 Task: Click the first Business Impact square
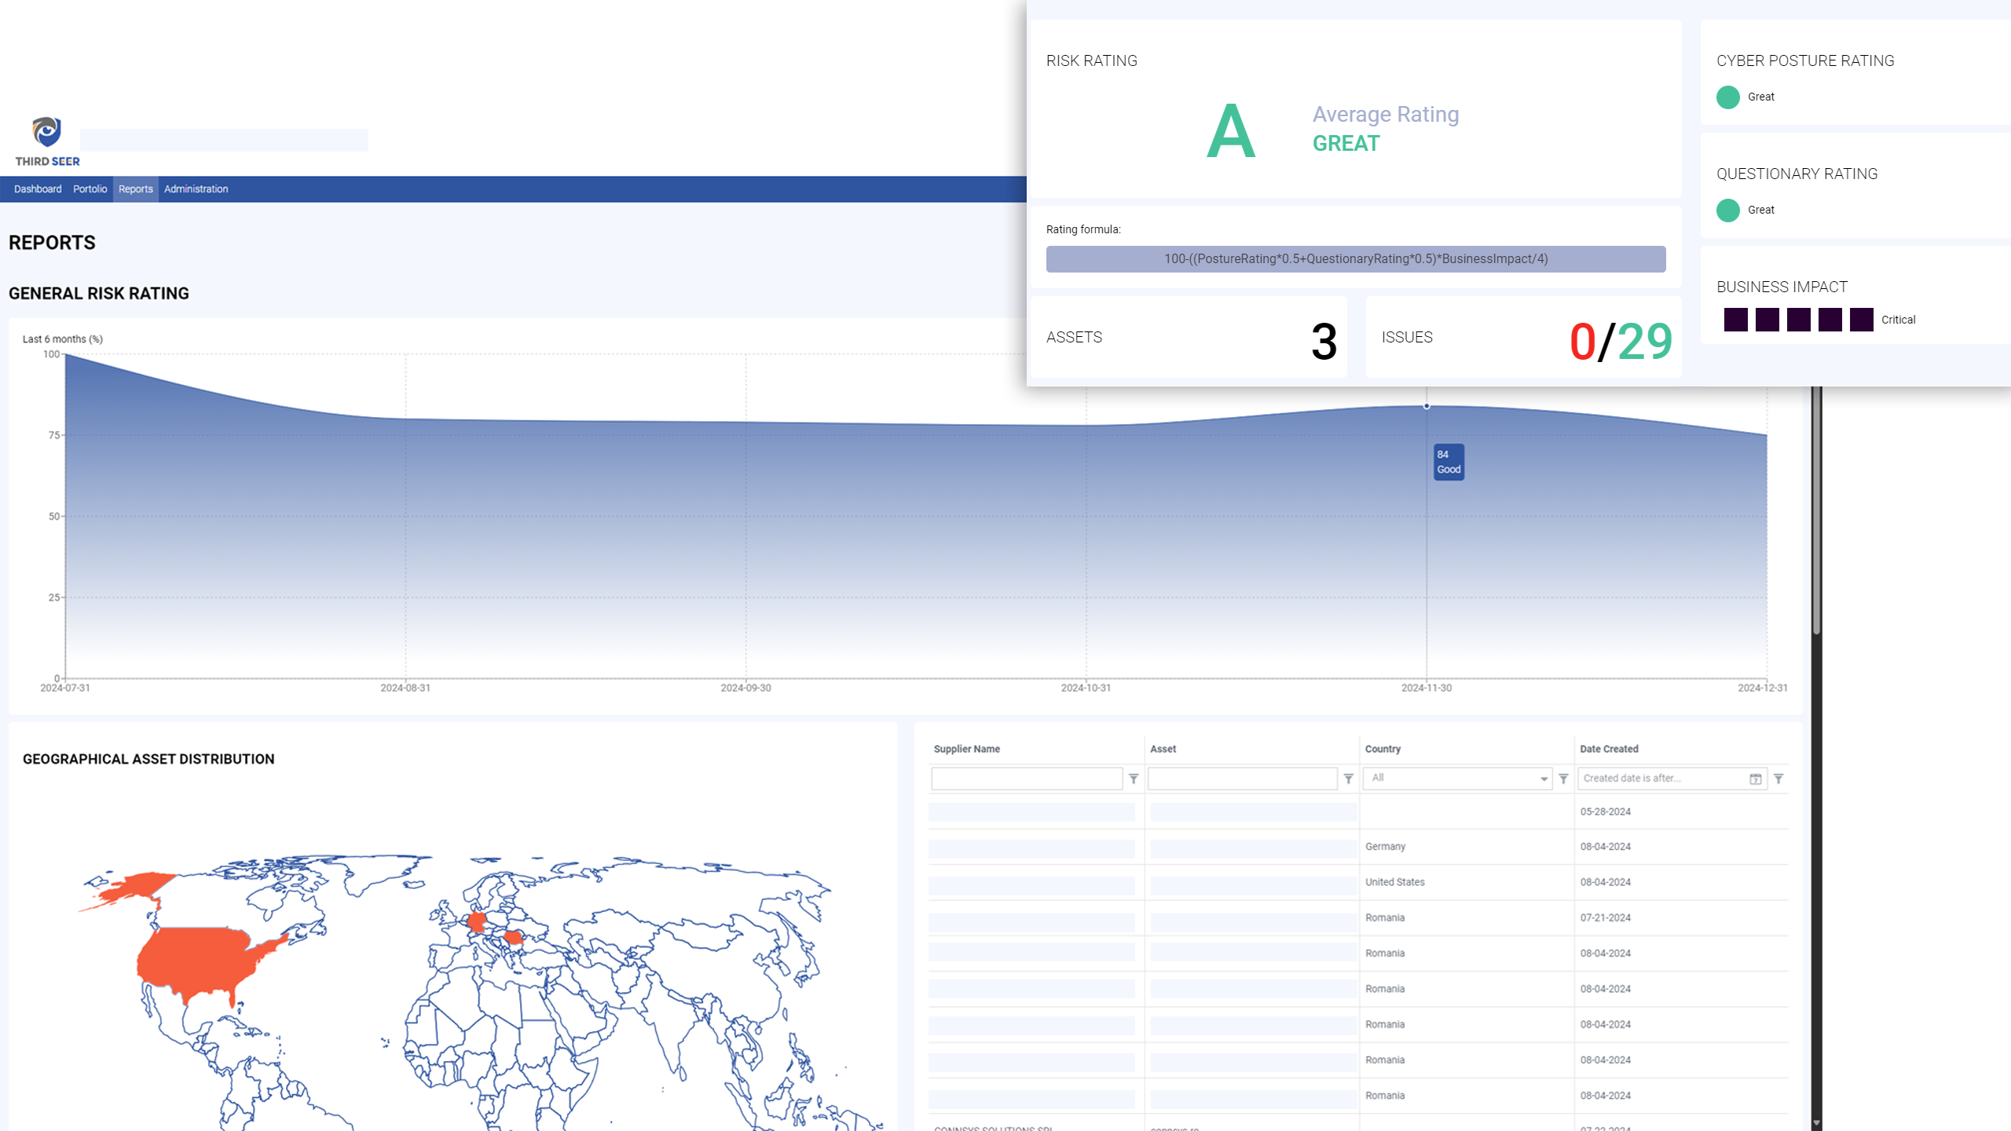click(x=1736, y=320)
